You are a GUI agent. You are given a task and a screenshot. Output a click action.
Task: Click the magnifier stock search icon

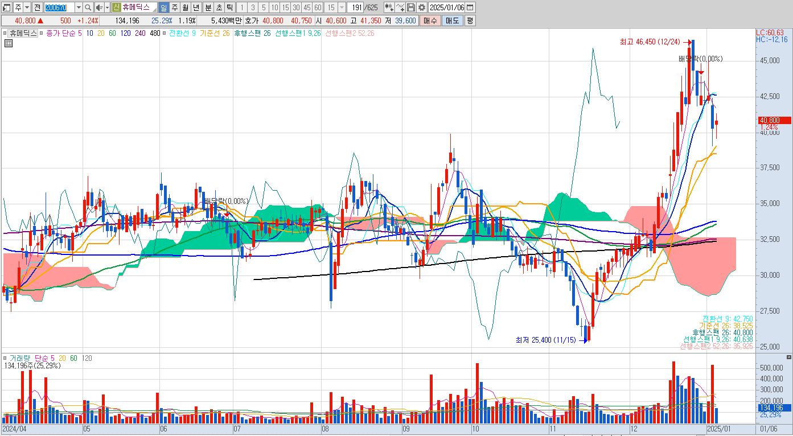click(88, 7)
